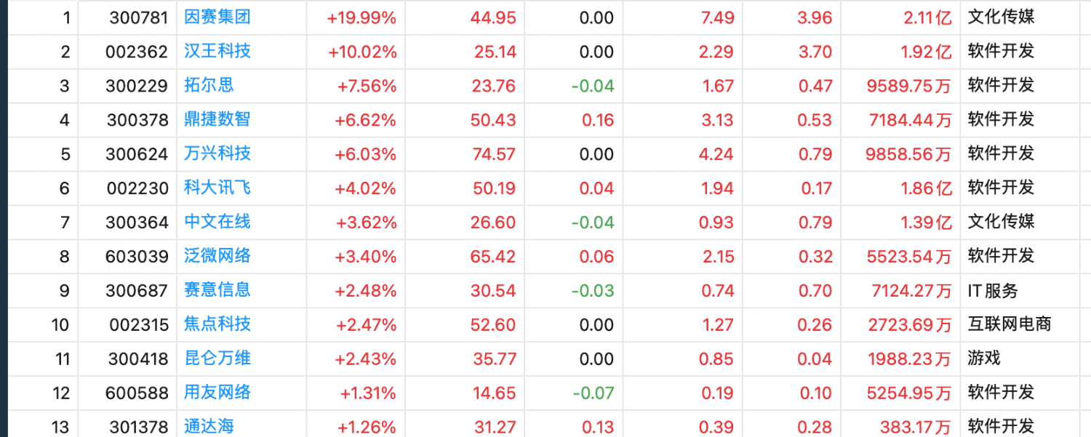Select the 鼎捷数智 stock link
This screenshot has width=1091, height=437.
point(217,120)
